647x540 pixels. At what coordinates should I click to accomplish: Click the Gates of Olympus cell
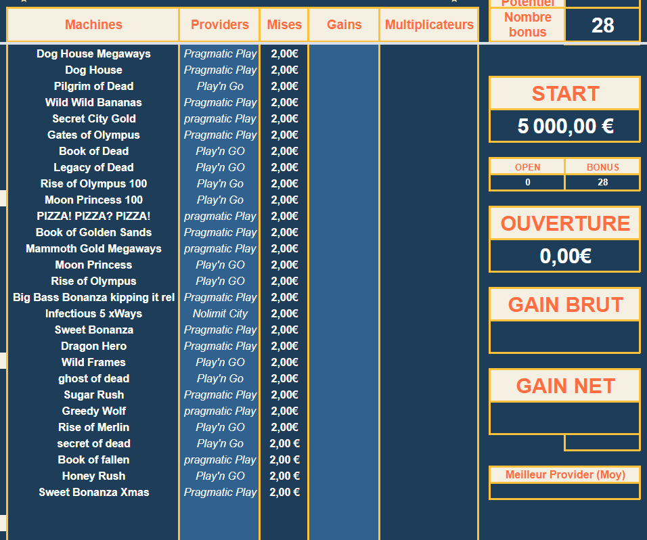(93, 135)
